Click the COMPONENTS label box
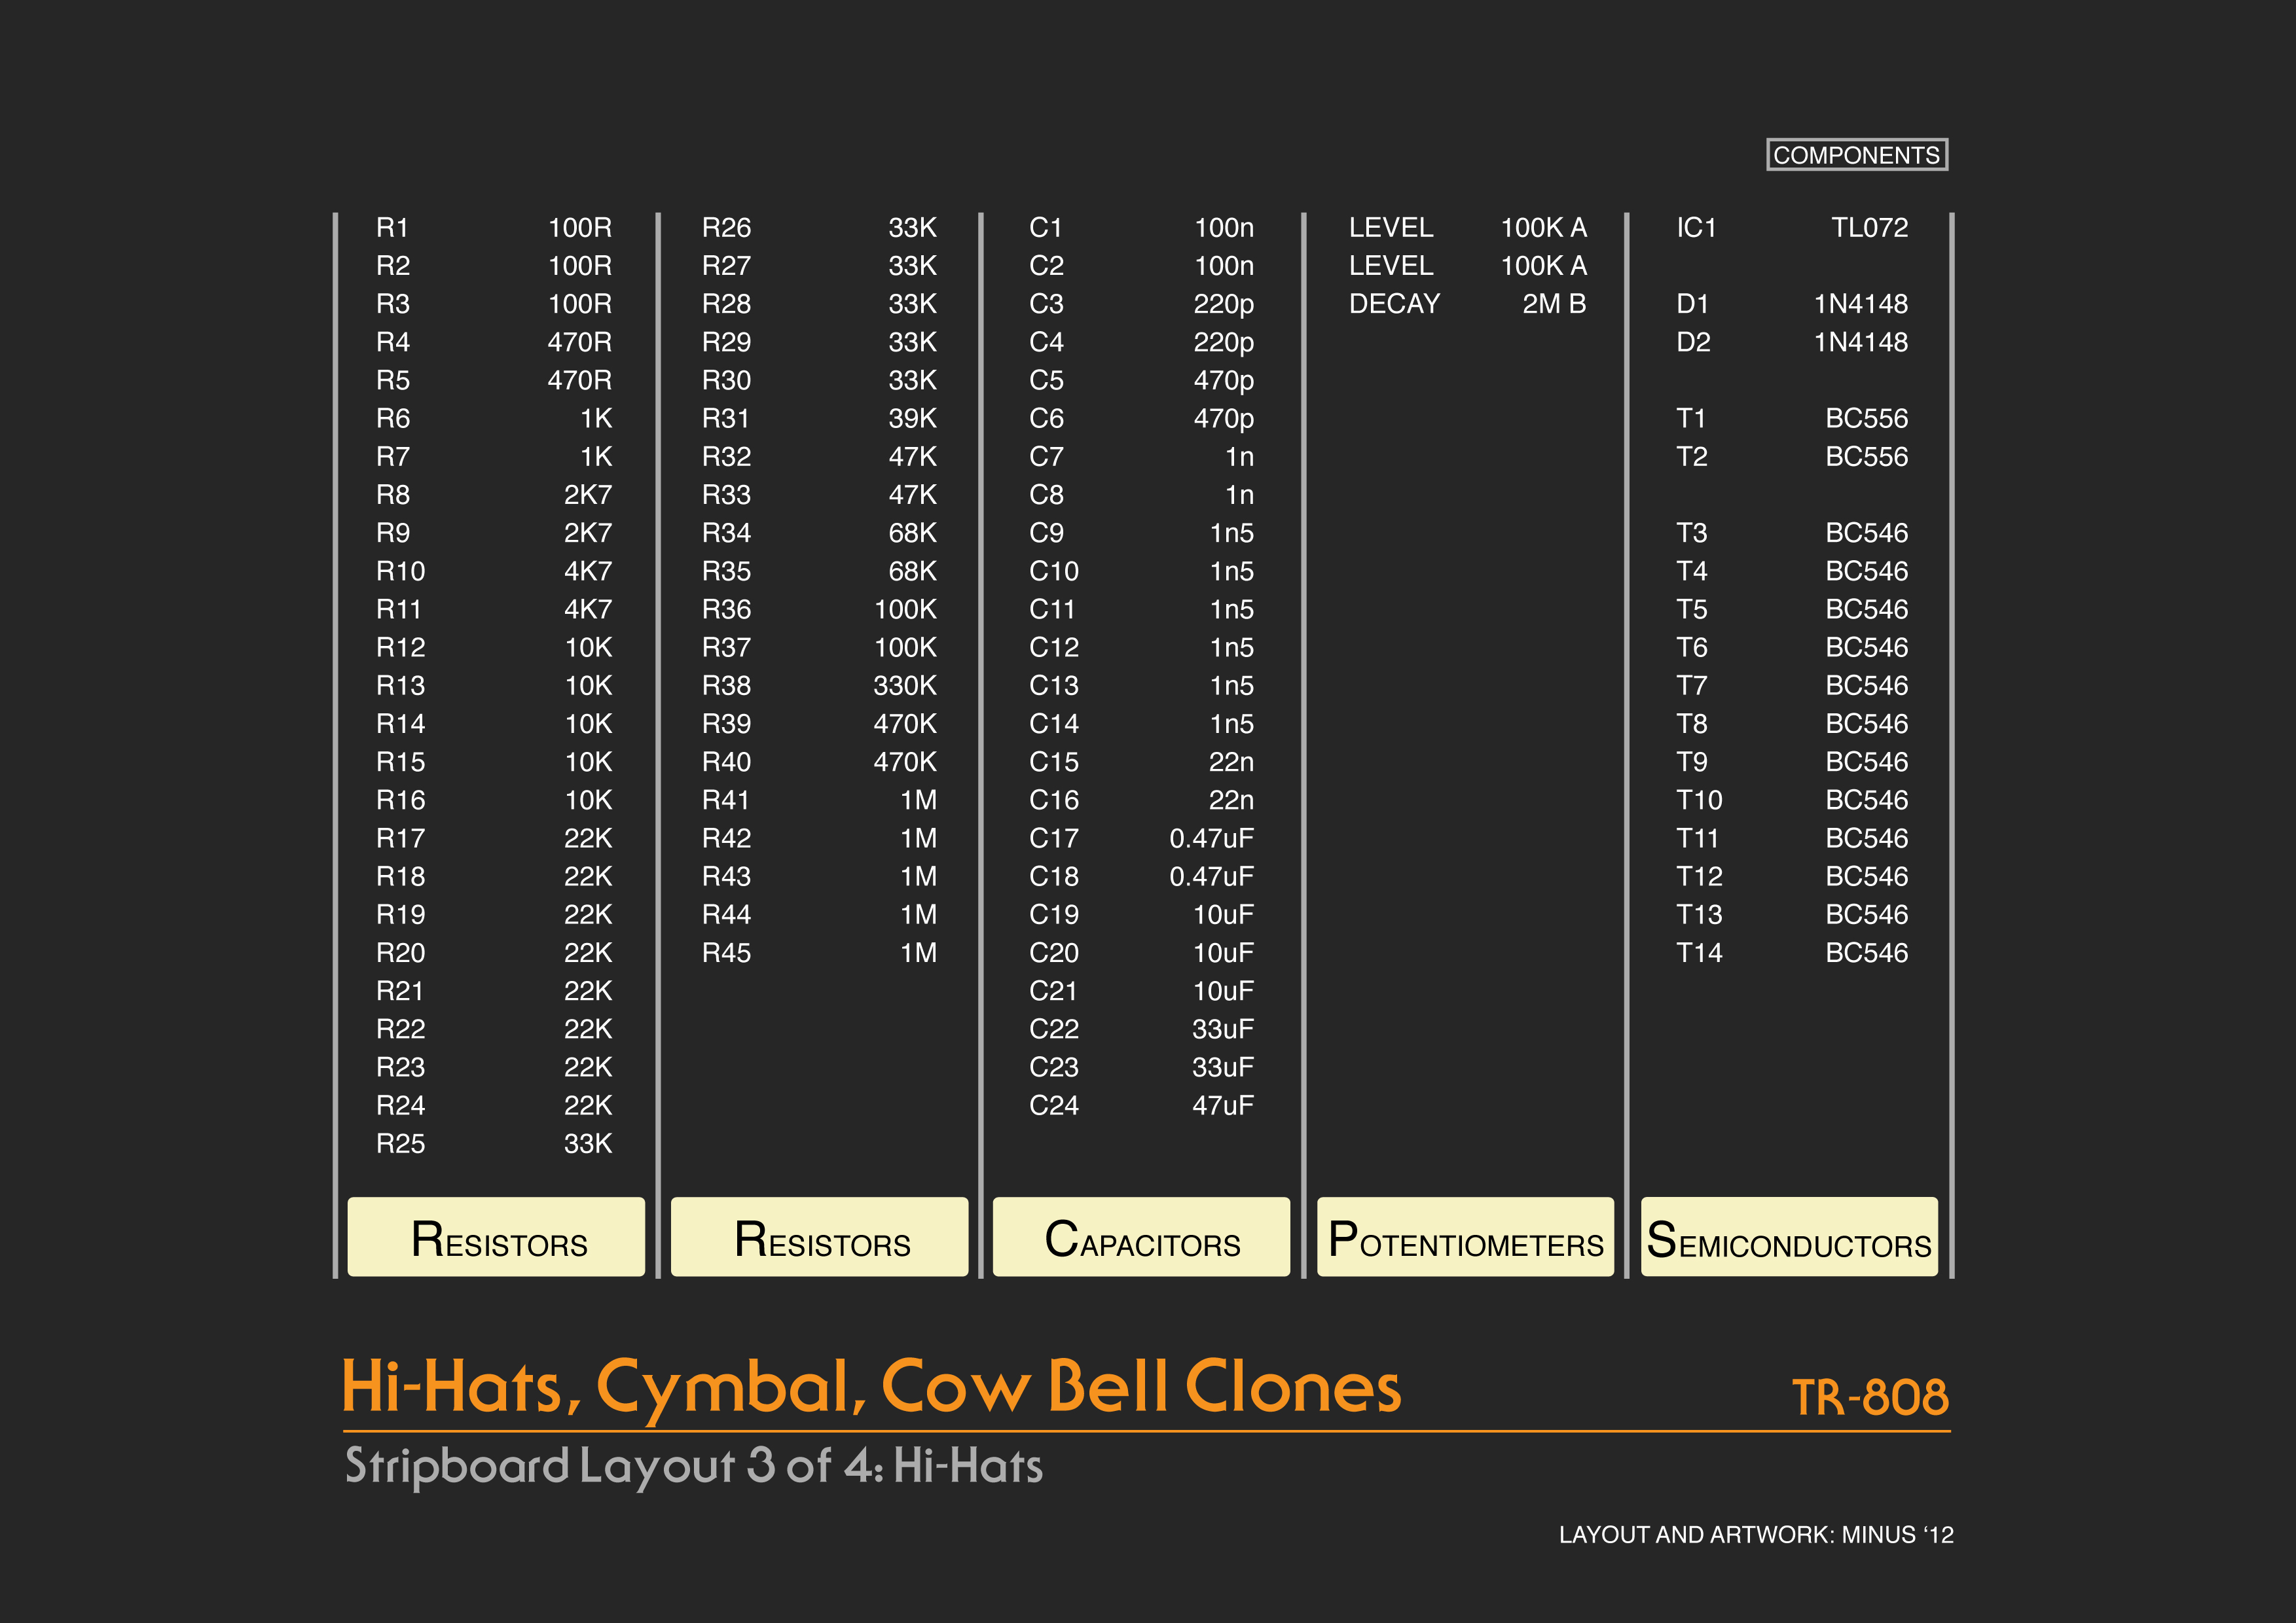 (1856, 155)
